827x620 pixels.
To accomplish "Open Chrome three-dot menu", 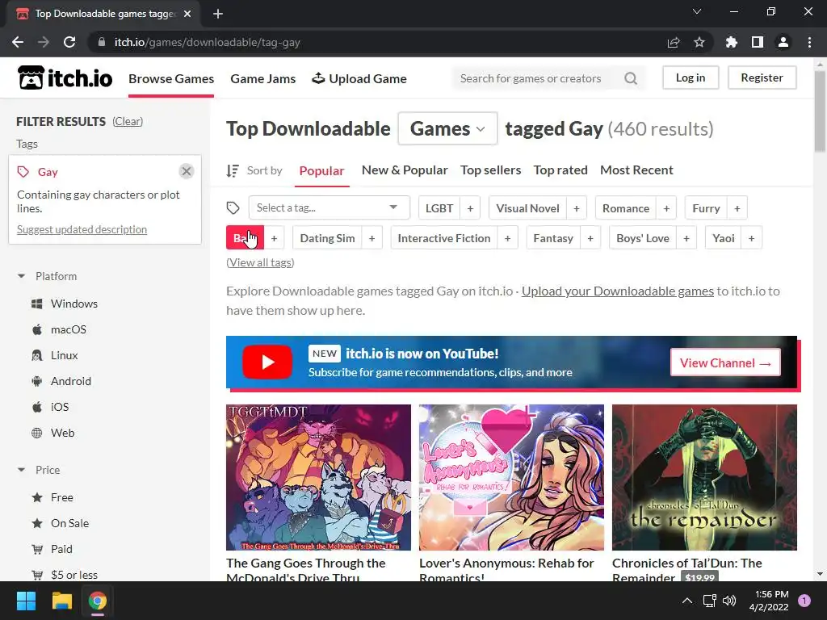I will [x=809, y=42].
